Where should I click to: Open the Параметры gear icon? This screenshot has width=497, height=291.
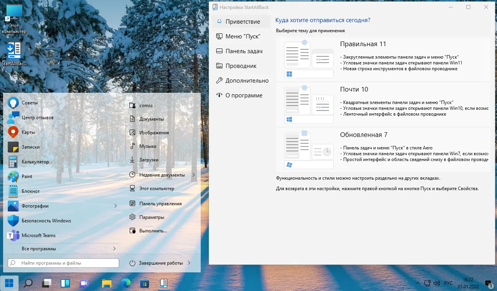point(132,217)
